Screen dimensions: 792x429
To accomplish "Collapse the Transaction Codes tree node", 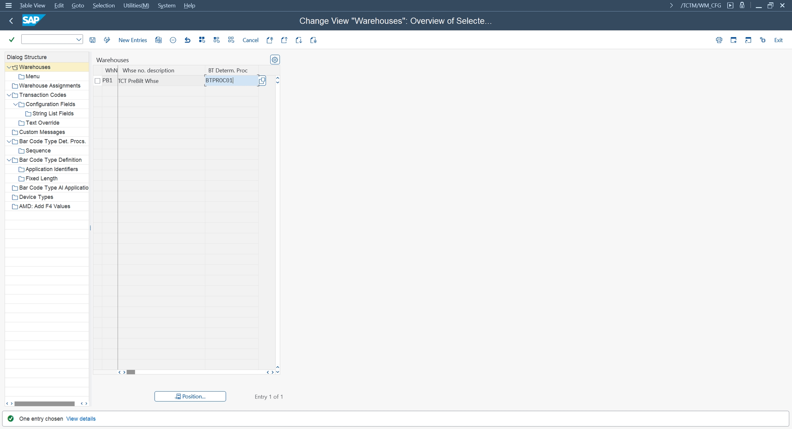I will click(x=9, y=95).
